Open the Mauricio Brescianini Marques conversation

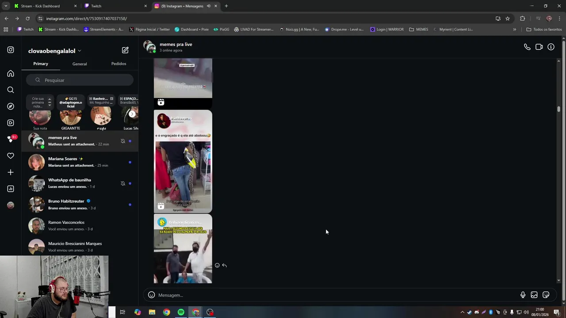tap(80, 246)
